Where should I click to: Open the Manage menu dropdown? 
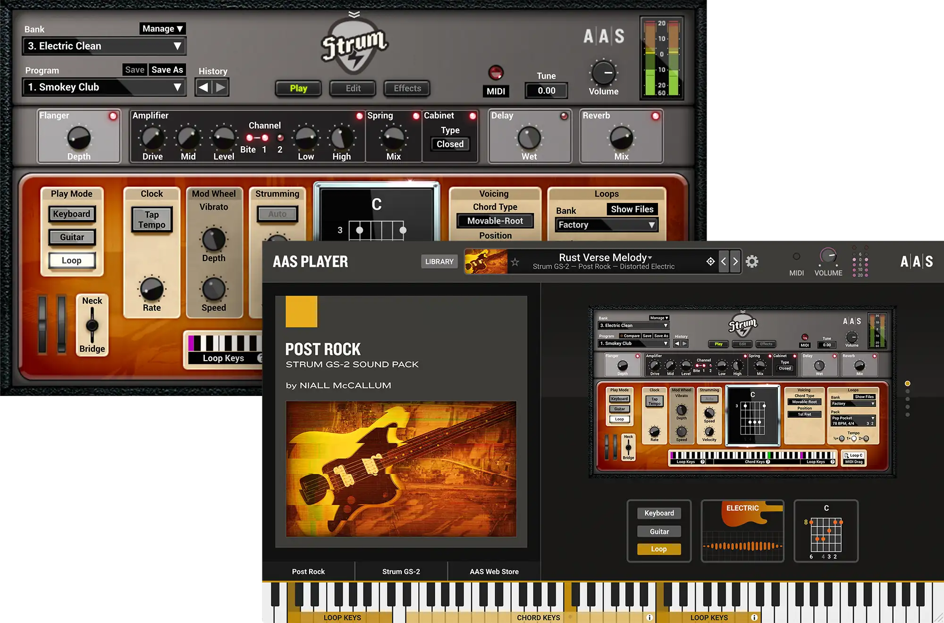click(162, 29)
